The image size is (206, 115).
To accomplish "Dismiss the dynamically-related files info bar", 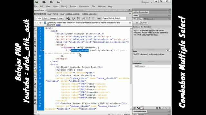I will (x=130, y=23).
